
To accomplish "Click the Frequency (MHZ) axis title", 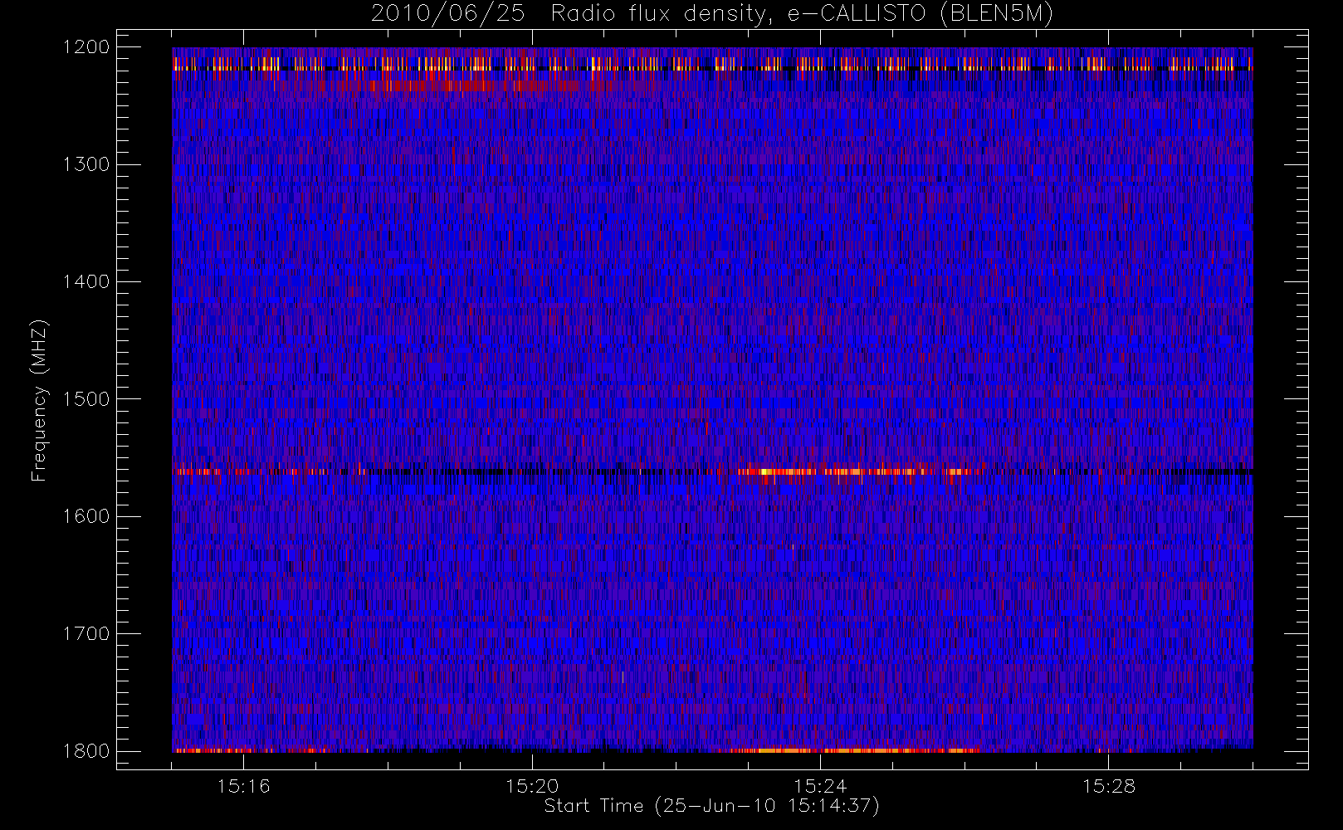I will [x=39, y=400].
